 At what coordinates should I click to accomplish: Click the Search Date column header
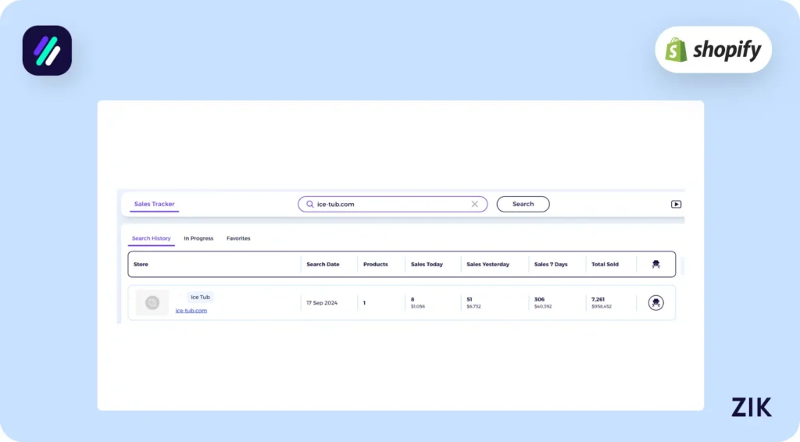tap(323, 265)
